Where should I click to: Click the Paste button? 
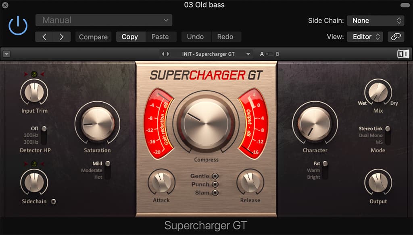(161, 37)
